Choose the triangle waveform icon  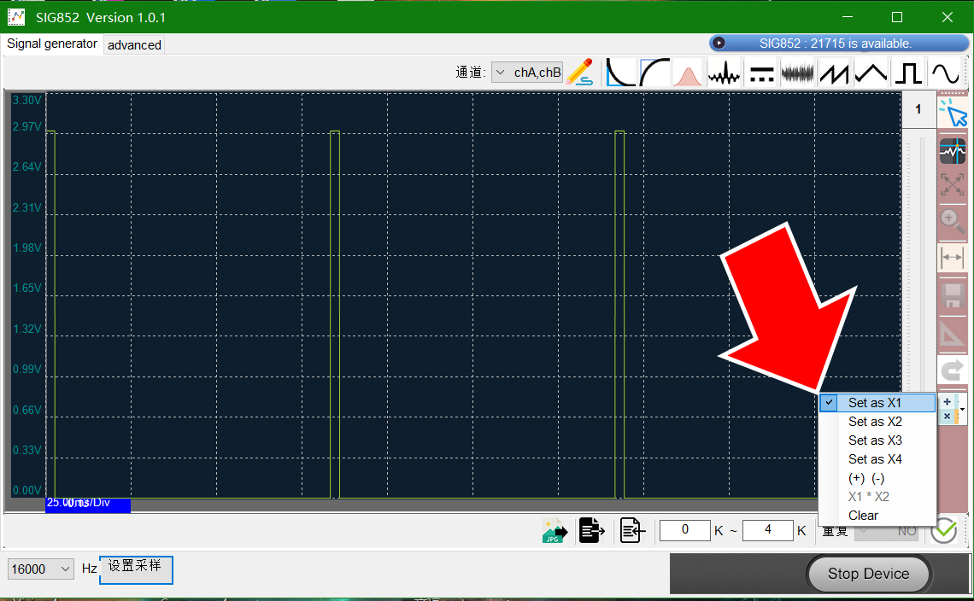click(x=871, y=73)
